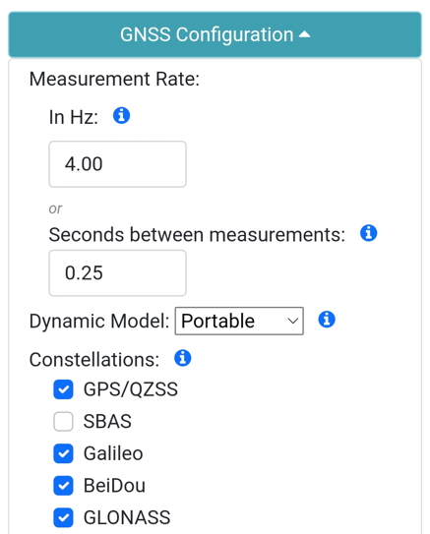Screen dimensions: 430x534
Task: Click the up caret in GNSS Configuration
Action: coord(305,34)
